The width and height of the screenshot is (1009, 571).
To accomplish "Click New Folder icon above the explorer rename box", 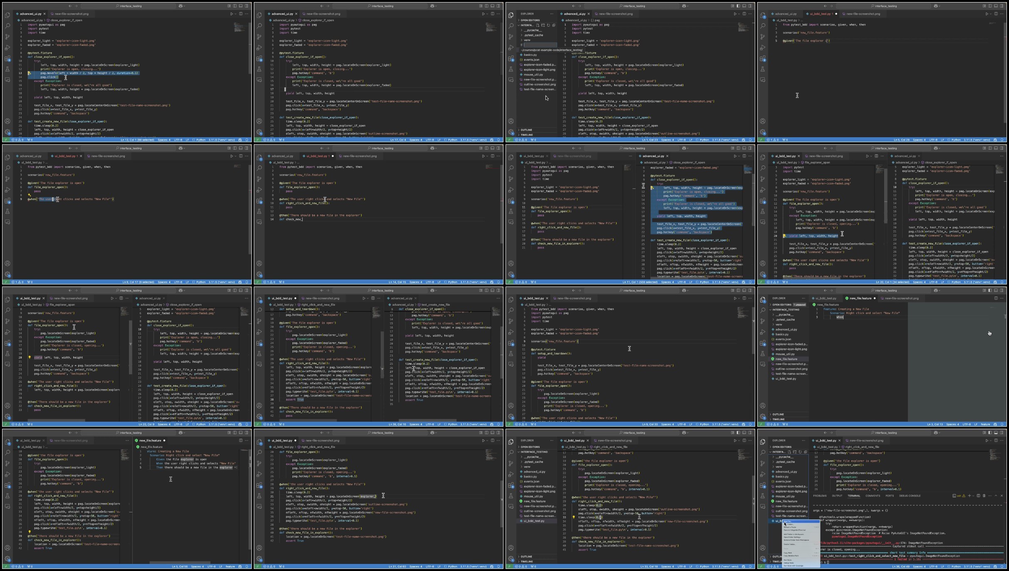I will [x=543, y=25].
